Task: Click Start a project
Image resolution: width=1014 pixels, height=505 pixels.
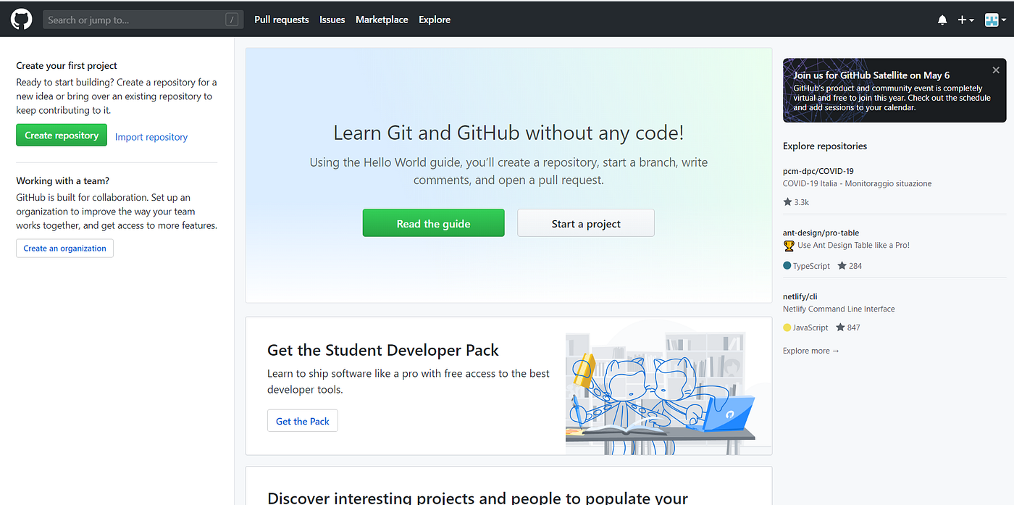Action: (x=585, y=222)
